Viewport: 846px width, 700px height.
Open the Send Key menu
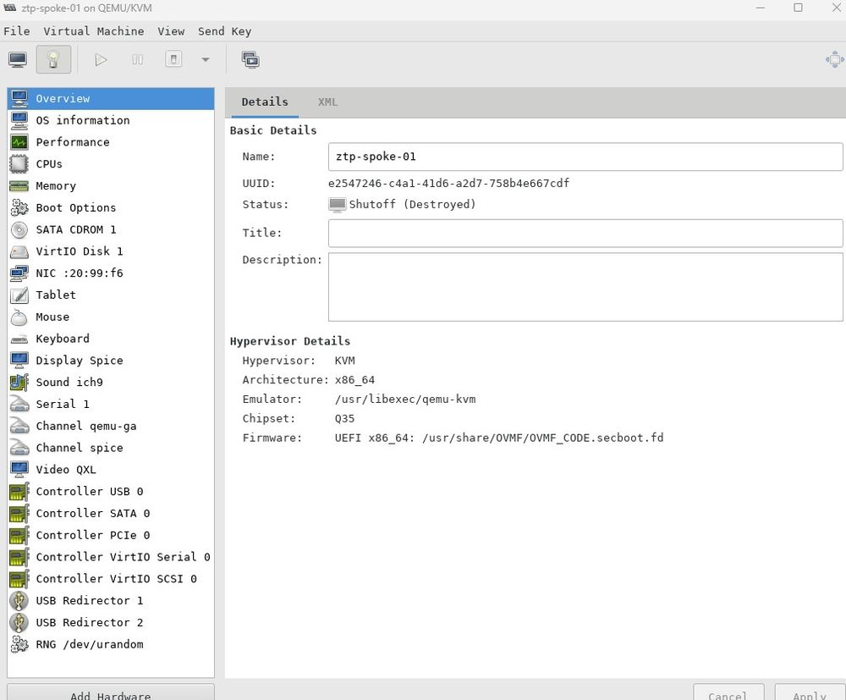coord(224,31)
